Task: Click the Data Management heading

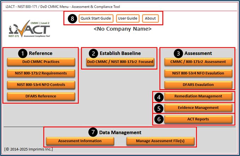Action: click(x=120, y=133)
